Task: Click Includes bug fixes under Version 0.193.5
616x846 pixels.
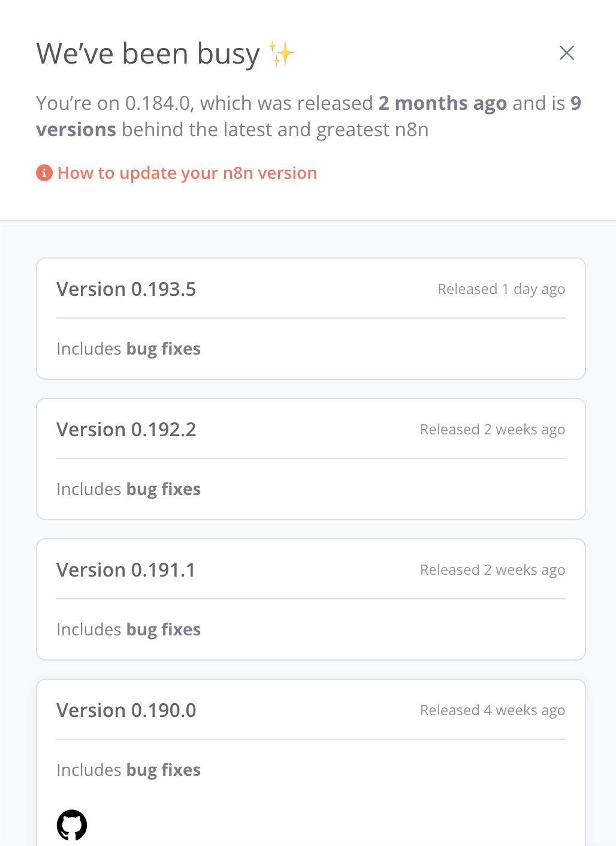Action: pyautogui.click(x=128, y=349)
